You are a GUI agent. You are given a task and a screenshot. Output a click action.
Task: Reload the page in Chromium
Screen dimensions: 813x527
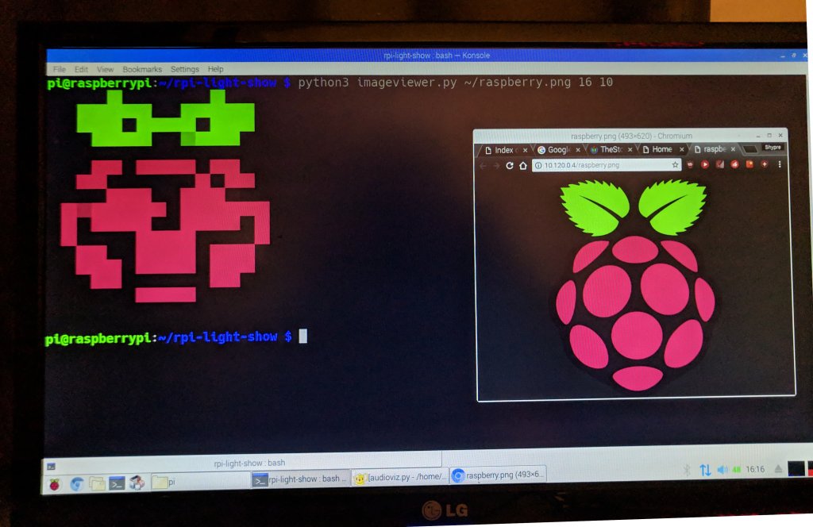point(509,165)
